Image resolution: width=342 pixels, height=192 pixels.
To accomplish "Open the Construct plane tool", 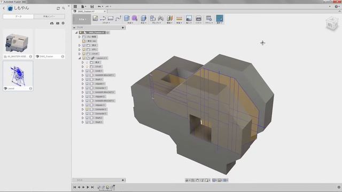I will [170, 18].
